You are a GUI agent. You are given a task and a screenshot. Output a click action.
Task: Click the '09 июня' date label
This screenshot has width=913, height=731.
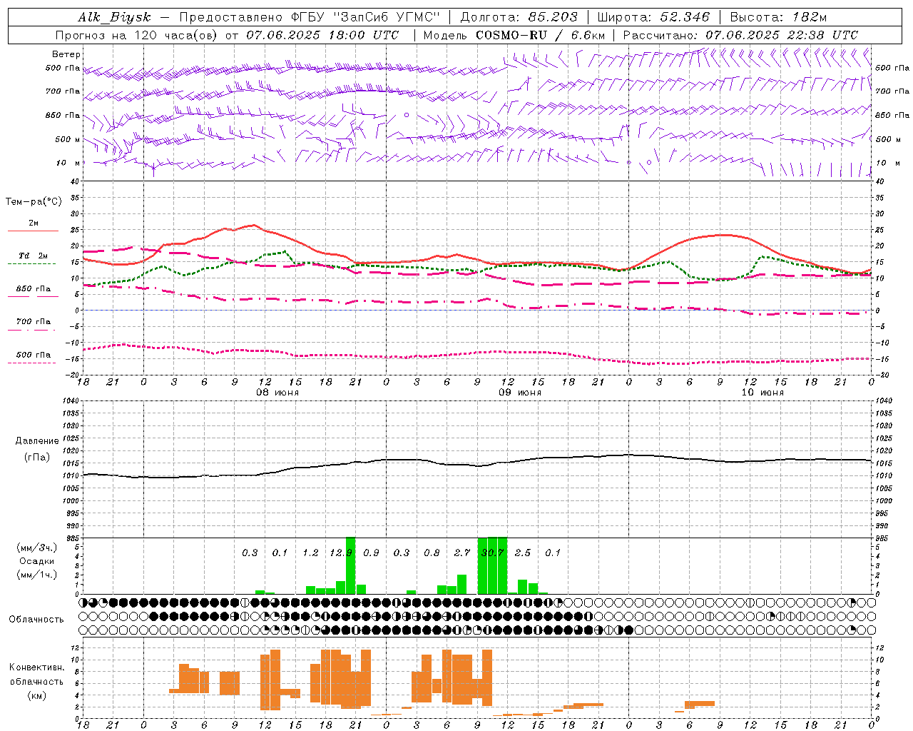520,393
